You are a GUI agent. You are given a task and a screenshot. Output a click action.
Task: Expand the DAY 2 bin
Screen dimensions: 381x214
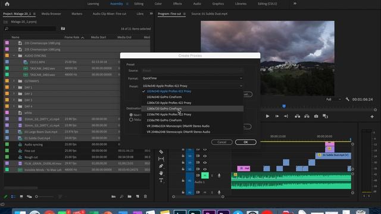tap(14, 93)
